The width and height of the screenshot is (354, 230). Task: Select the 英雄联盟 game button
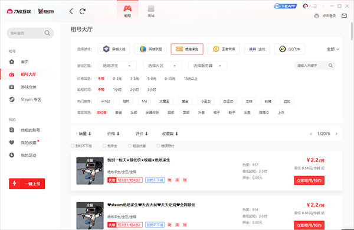coord(150,49)
